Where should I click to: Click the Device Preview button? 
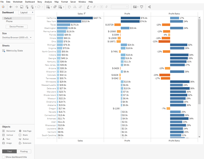click(16, 27)
